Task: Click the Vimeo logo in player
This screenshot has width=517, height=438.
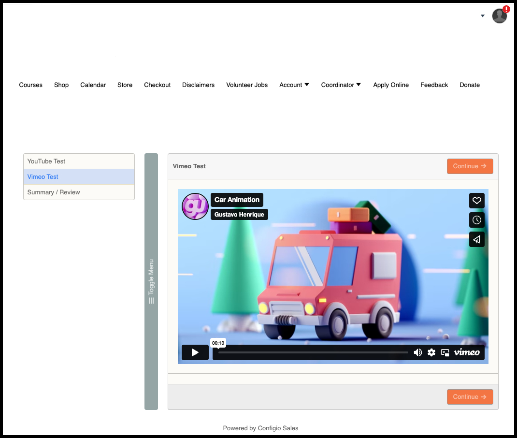Action: tap(467, 352)
